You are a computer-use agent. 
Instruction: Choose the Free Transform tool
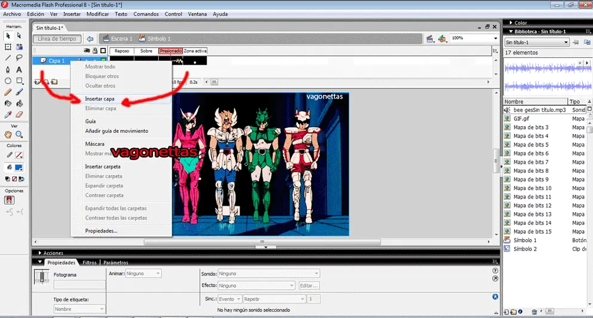[8, 47]
